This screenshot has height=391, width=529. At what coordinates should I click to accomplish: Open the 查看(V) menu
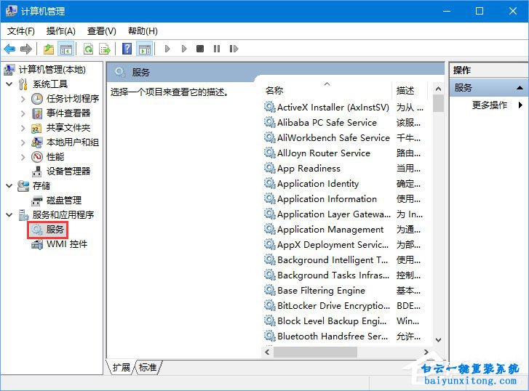102,31
